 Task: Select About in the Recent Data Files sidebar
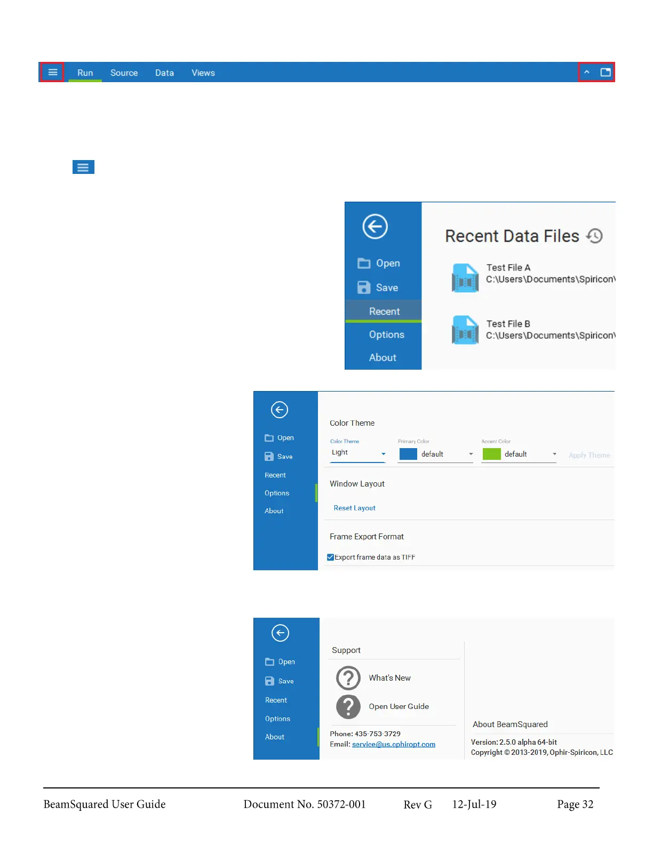[x=383, y=357]
